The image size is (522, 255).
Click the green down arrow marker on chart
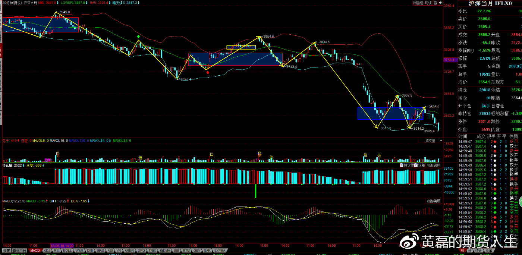[139, 37]
